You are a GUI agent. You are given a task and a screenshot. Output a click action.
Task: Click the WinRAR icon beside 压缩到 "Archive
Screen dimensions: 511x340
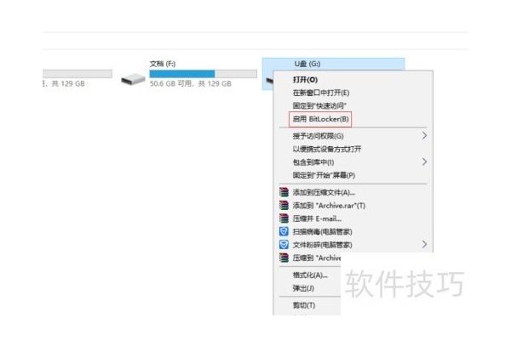pyautogui.click(x=284, y=258)
